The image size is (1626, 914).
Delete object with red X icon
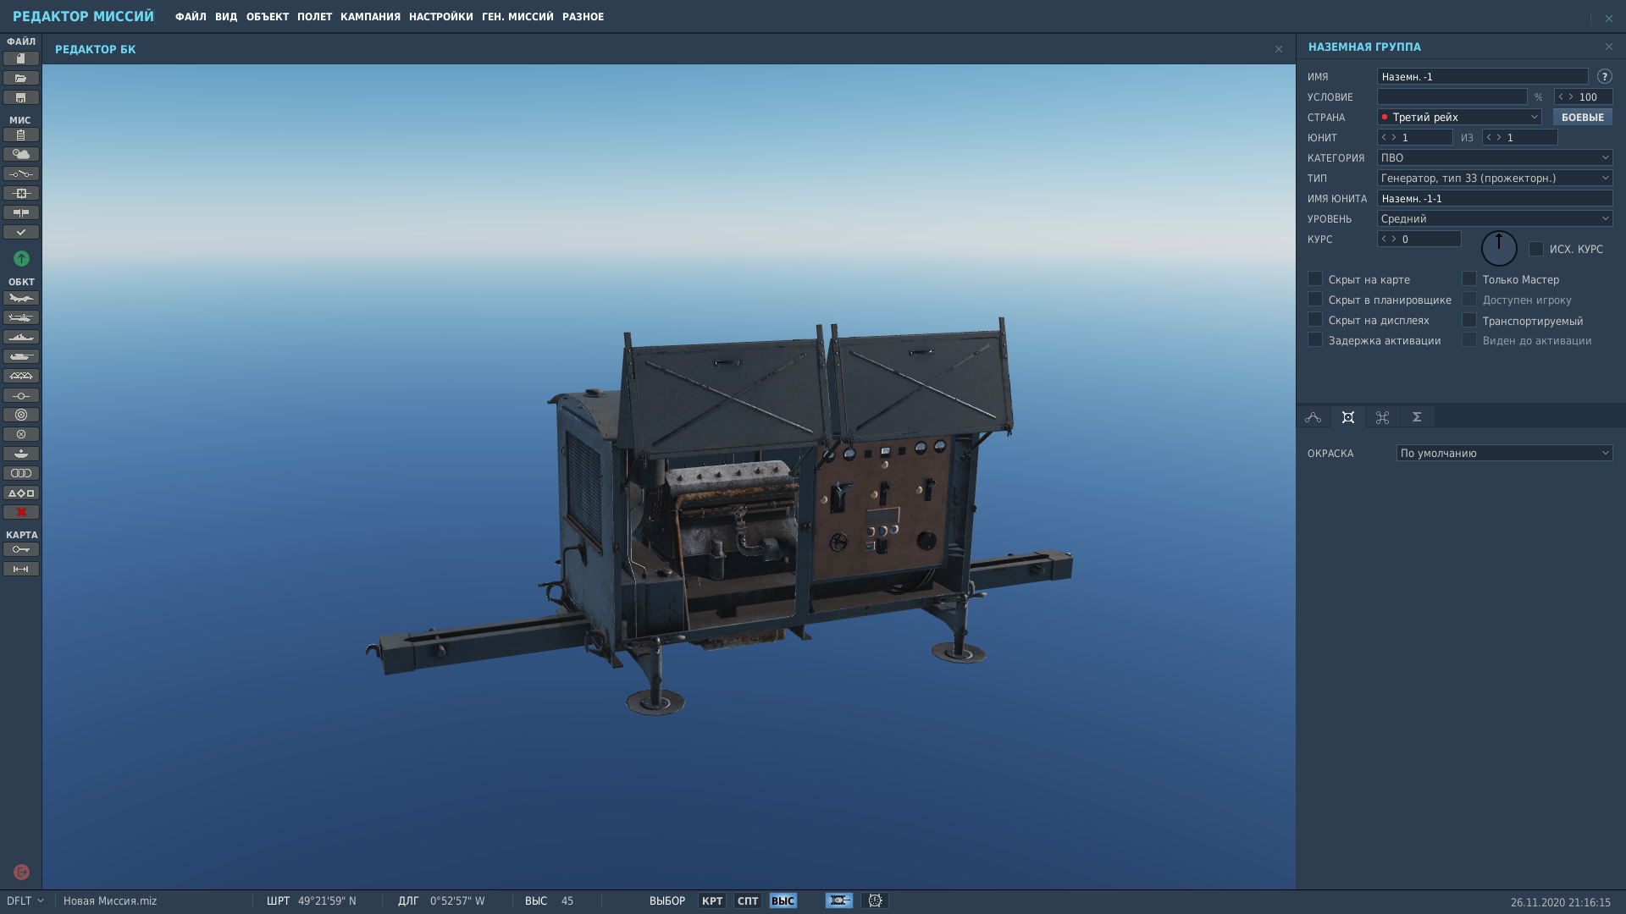point(21,512)
